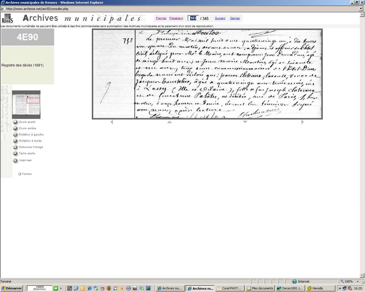This screenshot has width=365, height=292.
Task: Click the Zoom avant icon
Action: [15, 122]
